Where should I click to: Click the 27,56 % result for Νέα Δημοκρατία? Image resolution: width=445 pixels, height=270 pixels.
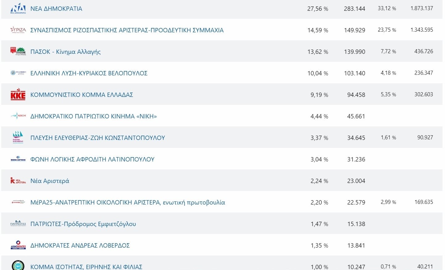click(x=318, y=9)
